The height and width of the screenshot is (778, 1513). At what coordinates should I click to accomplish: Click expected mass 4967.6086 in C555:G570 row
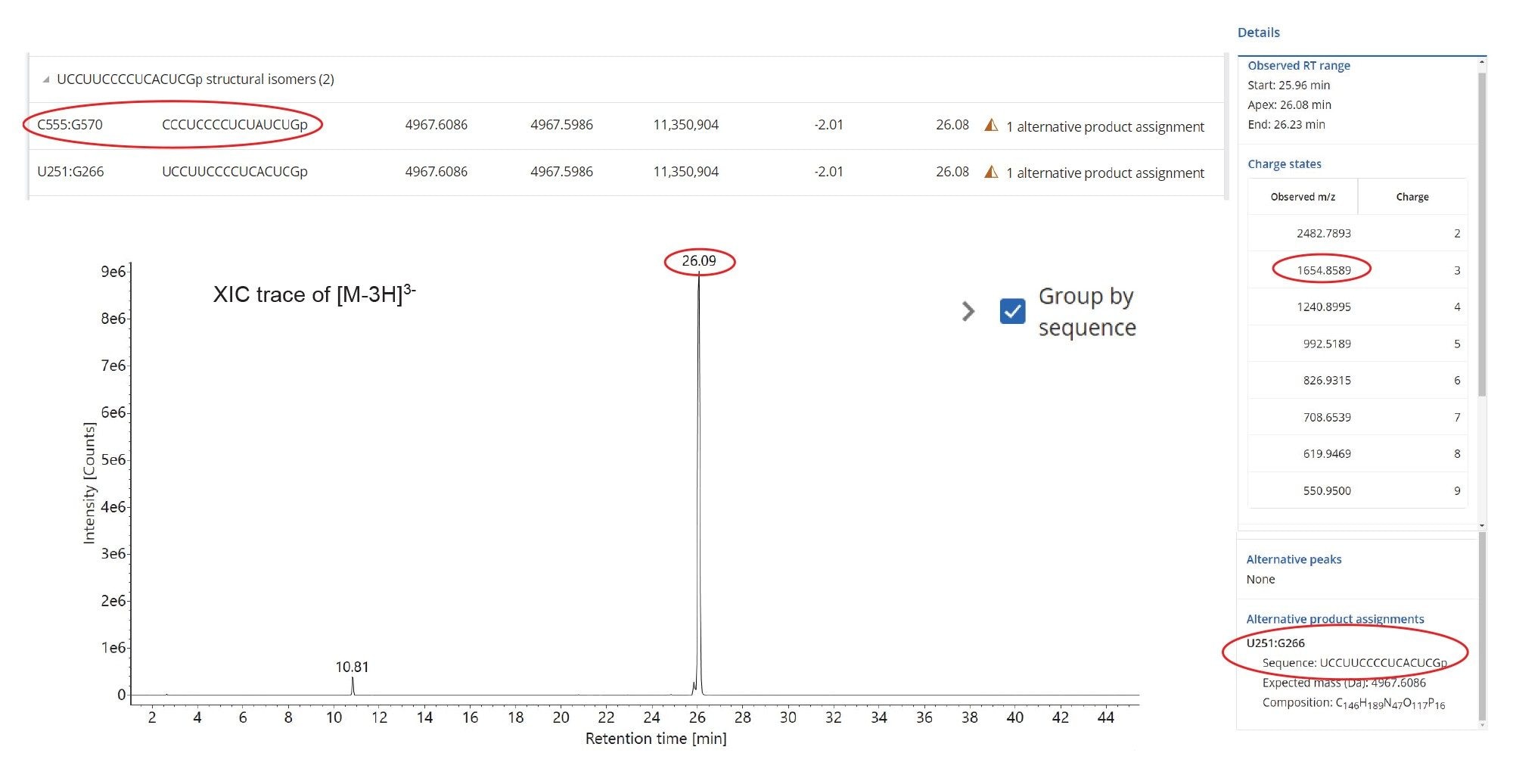pos(437,125)
